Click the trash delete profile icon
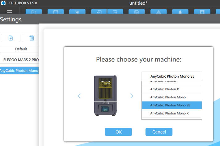The height and width of the screenshot is (146, 220). 32,38
